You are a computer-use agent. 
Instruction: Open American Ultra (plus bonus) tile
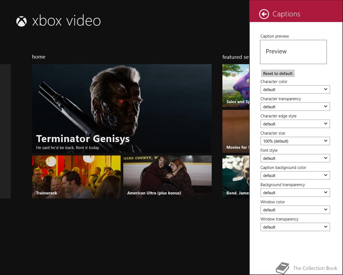click(167, 177)
